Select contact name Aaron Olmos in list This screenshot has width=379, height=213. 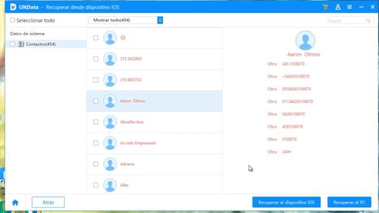(x=133, y=101)
